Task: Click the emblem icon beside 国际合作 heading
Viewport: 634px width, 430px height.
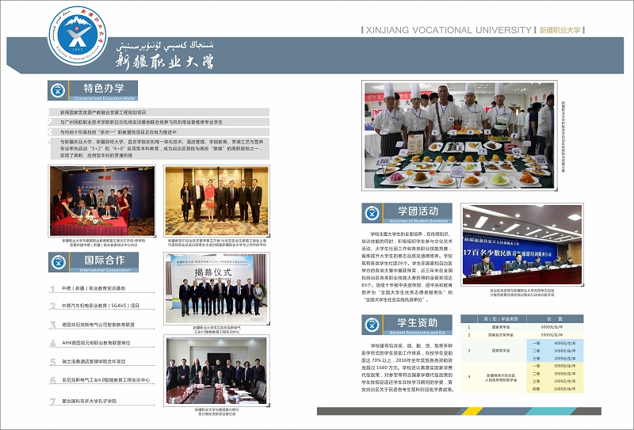Action: pyautogui.click(x=59, y=261)
